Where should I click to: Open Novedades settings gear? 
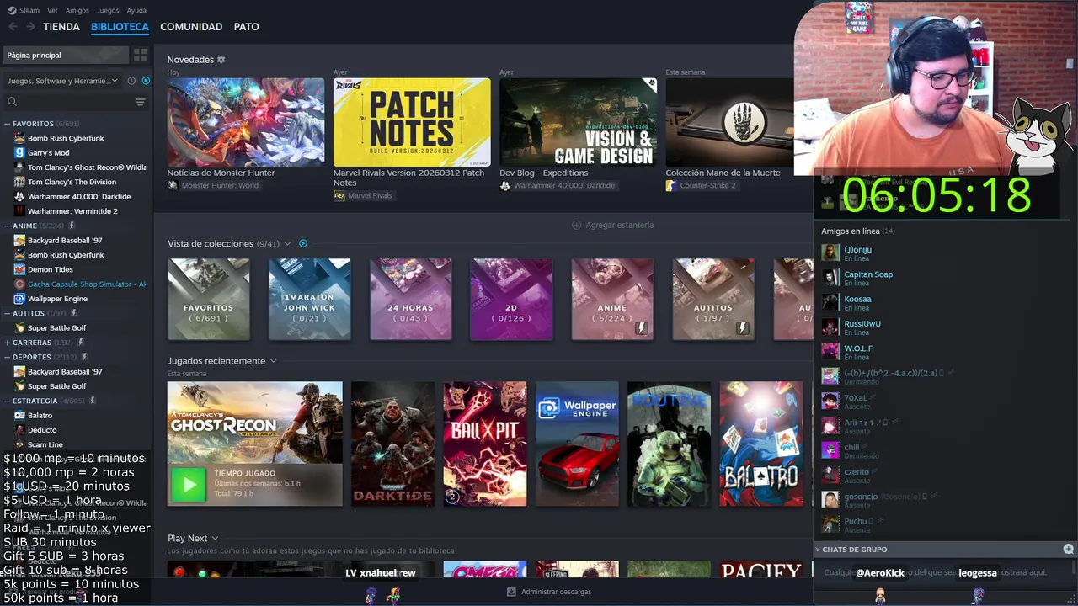pyautogui.click(x=221, y=60)
